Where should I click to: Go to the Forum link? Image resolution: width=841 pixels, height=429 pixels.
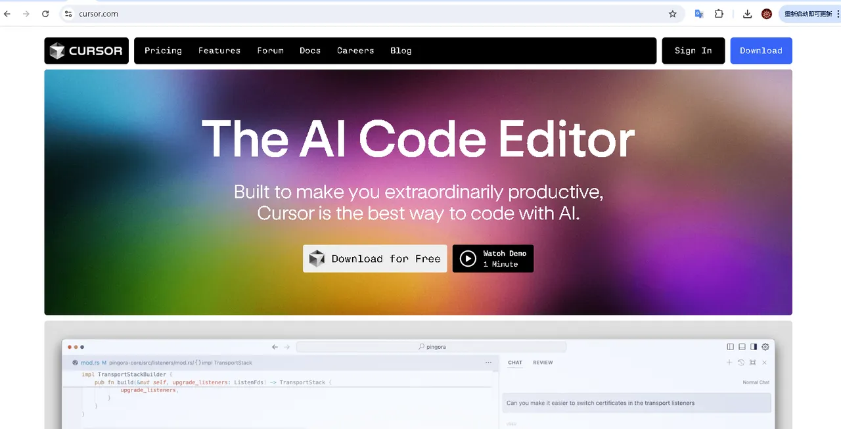(x=271, y=51)
